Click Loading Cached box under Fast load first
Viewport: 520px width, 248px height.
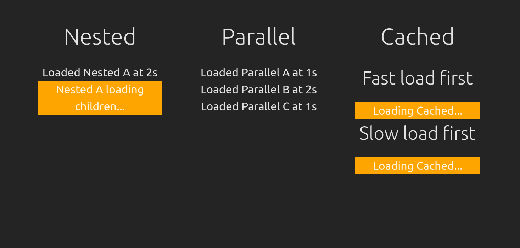pyautogui.click(x=417, y=111)
